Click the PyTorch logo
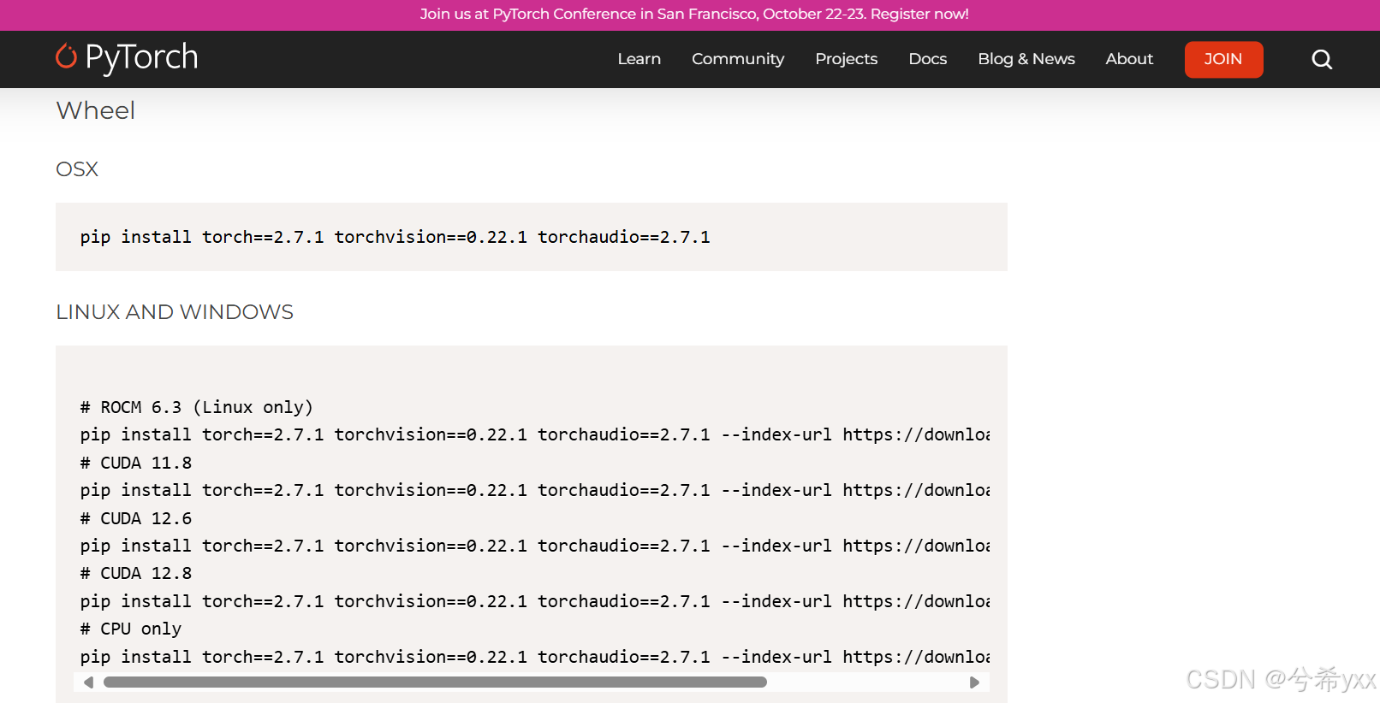The width and height of the screenshot is (1380, 703). [127, 57]
